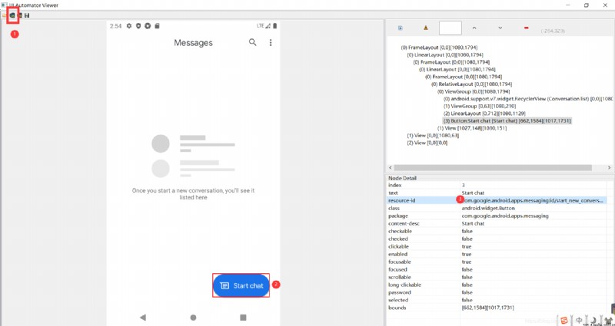Click the moon icon in the IME bar
The image size is (615, 326).
(x=594, y=320)
